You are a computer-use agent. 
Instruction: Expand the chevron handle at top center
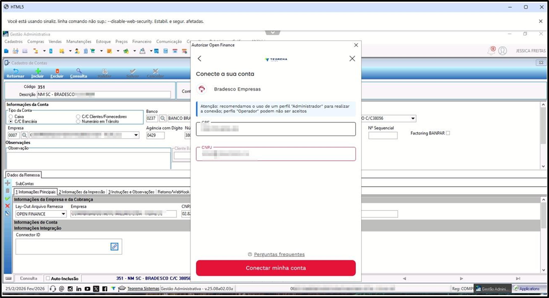273,32
